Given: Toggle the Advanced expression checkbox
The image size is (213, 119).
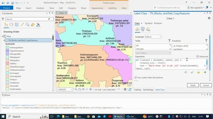Looking at the screenshot, I should 197,57.
